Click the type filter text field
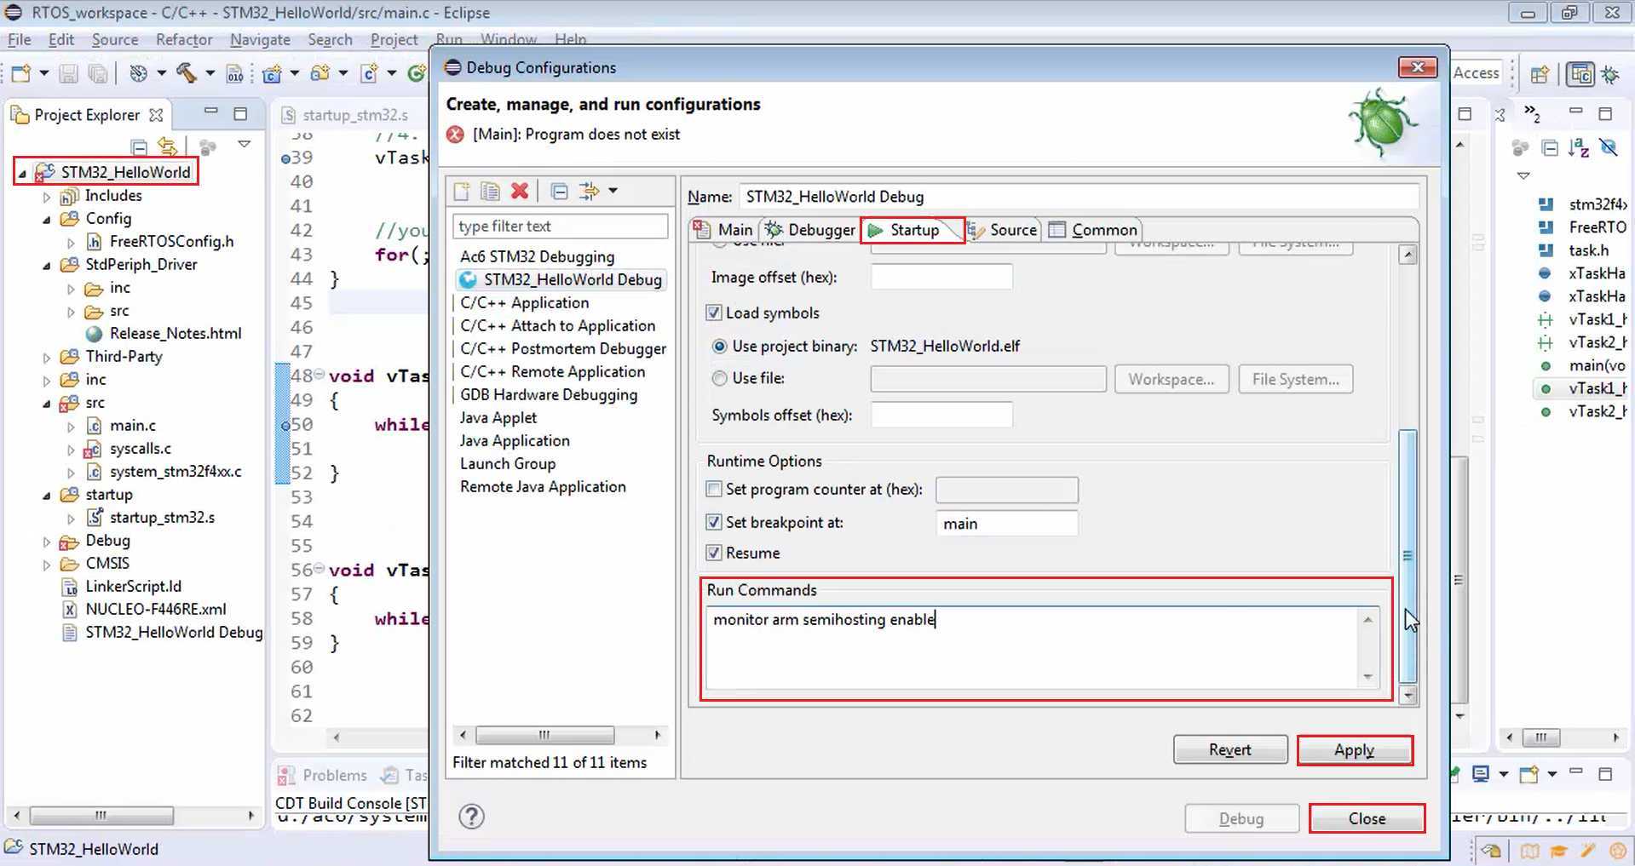 tap(560, 227)
